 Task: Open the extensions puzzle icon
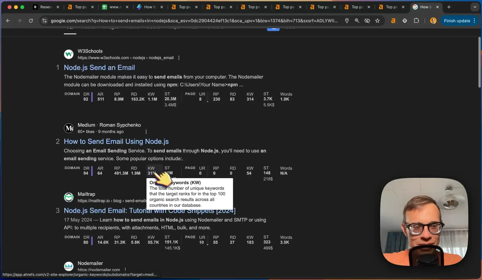(416, 21)
